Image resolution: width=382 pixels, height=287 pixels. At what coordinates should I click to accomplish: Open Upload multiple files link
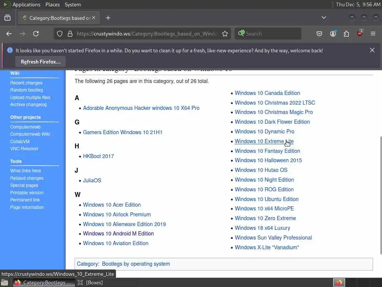[x=30, y=98]
